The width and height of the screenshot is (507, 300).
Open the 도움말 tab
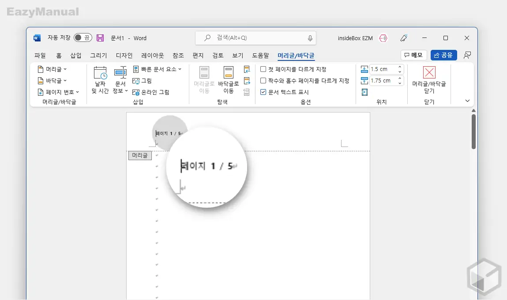(260, 56)
